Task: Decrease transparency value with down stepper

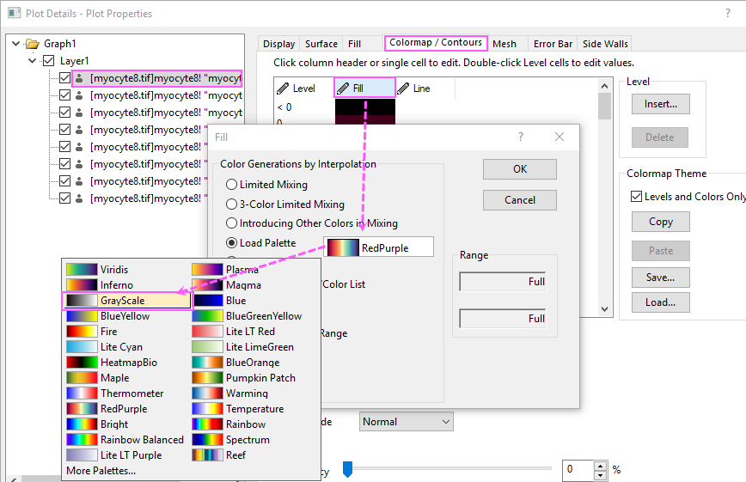Action: click(601, 475)
